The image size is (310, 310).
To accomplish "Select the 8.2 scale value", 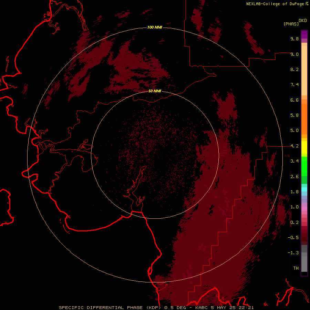I will [294, 69].
